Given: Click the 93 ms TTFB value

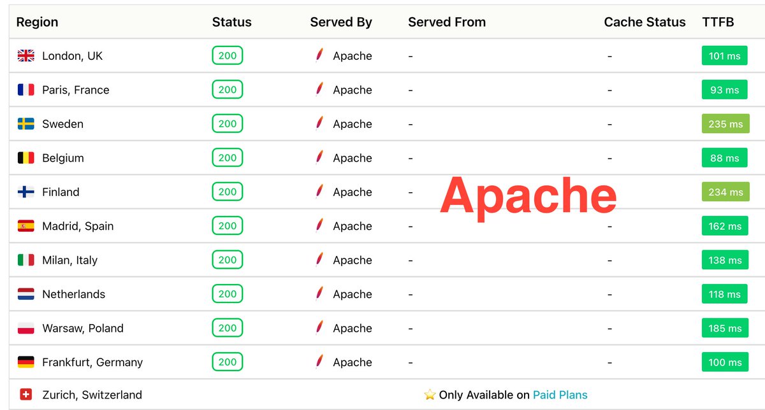Looking at the screenshot, I should pyautogui.click(x=725, y=90).
